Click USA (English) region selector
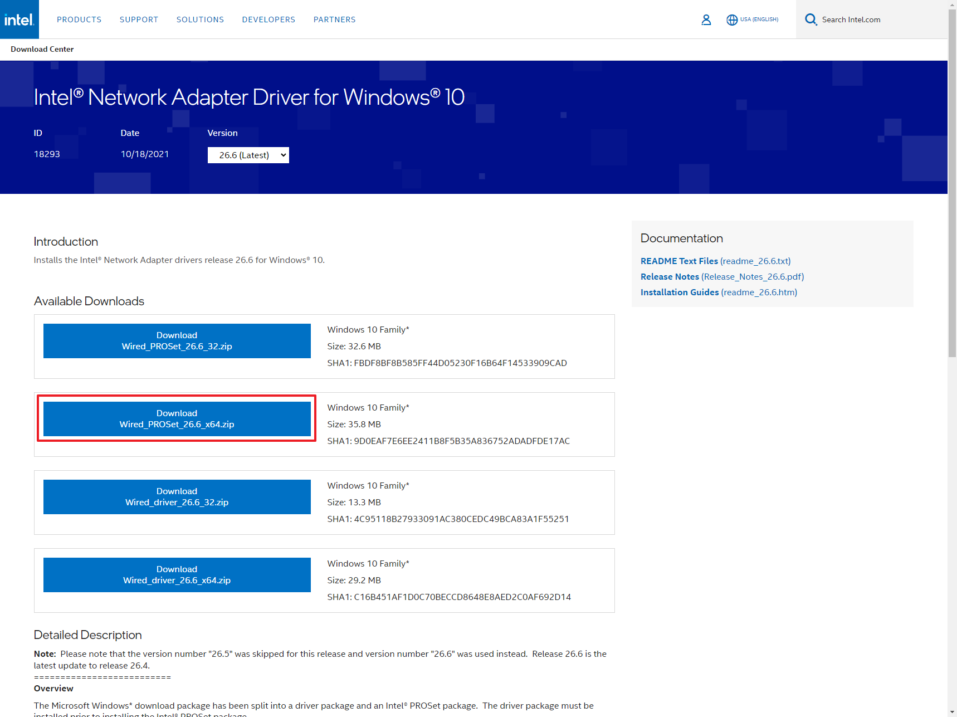957x717 pixels. pos(759,19)
